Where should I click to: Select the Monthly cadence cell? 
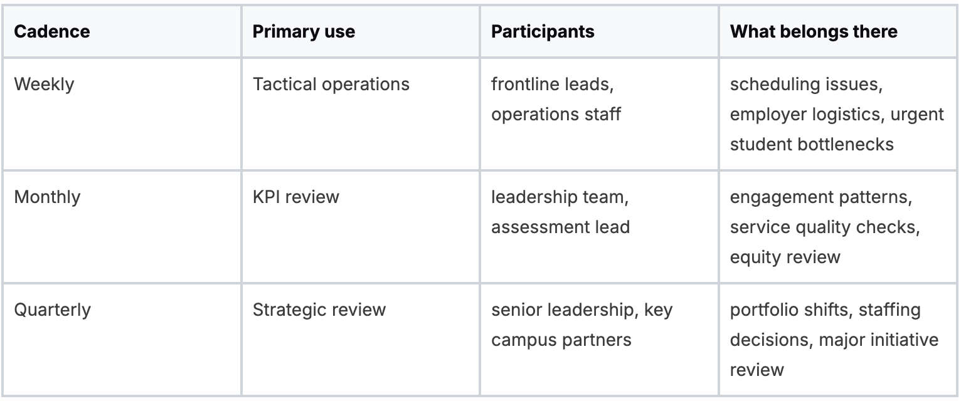coord(47,197)
